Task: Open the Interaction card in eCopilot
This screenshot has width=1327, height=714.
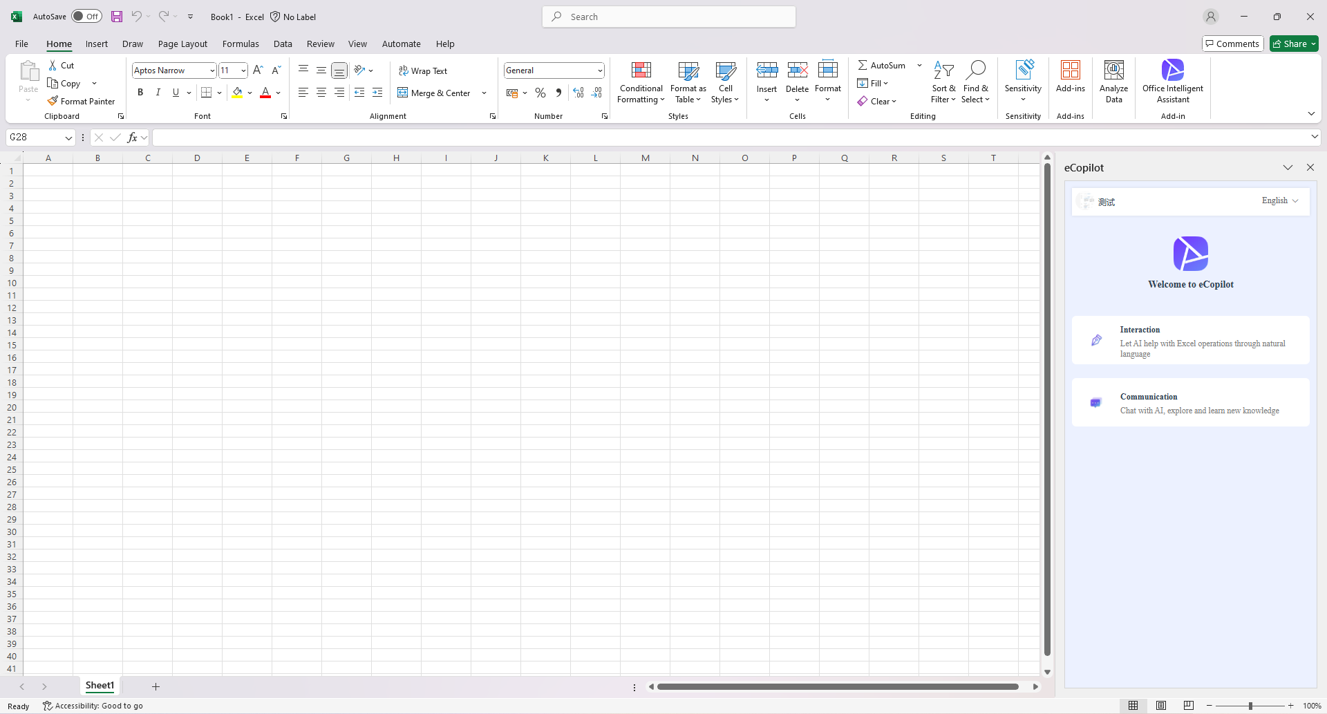Action: pos(1190,341)
